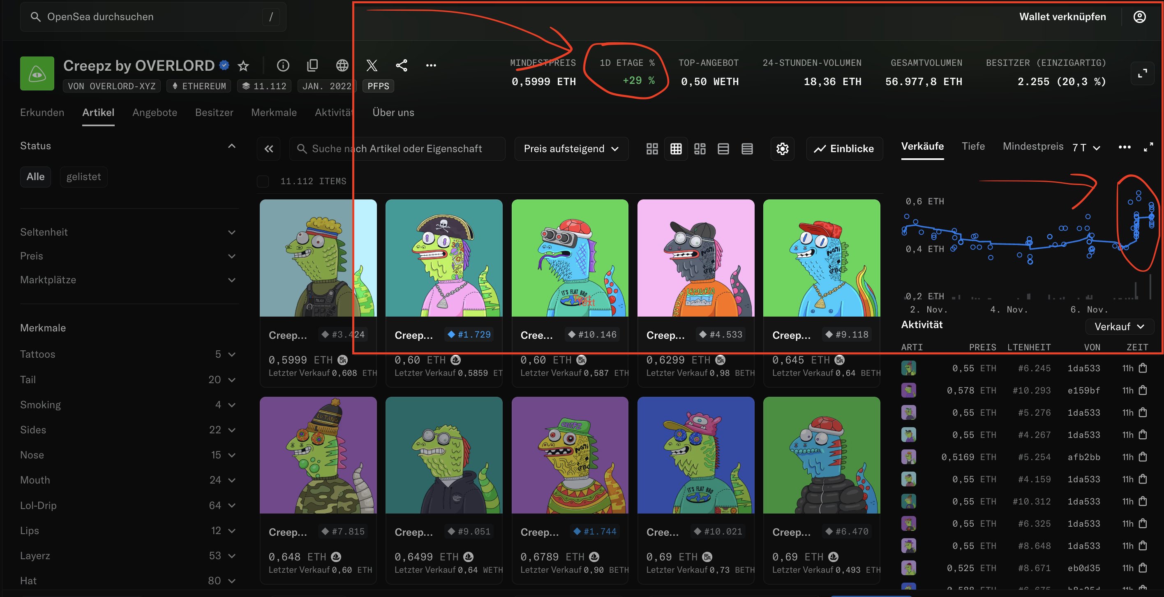
Task: Click the Einblicke button
Action: (x=844, y=149)
